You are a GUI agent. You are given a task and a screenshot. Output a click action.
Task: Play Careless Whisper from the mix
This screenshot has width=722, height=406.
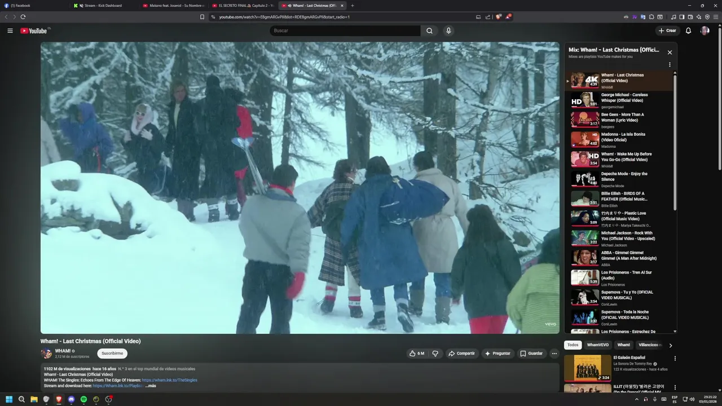[620, 100]
